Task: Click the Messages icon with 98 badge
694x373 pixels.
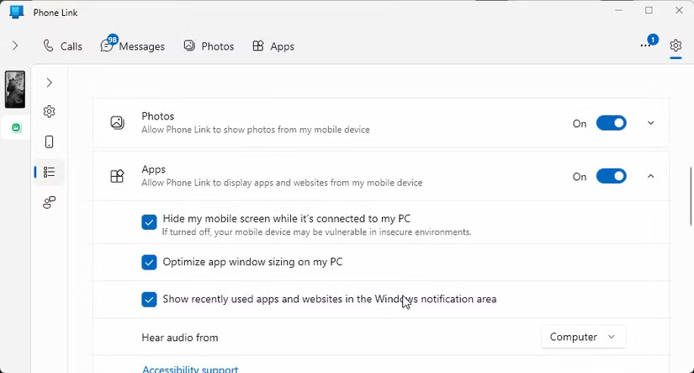Action: [107, 45]
